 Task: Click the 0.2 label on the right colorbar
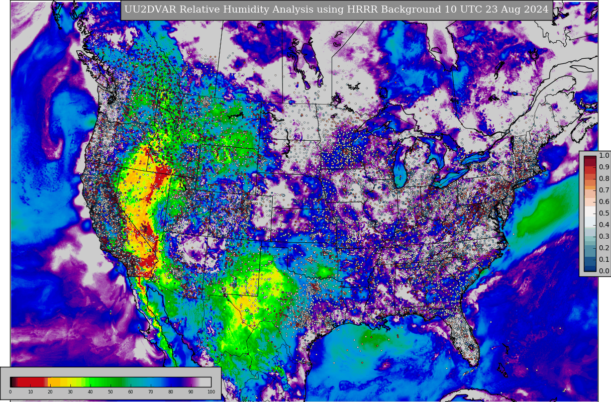point(604,248)
